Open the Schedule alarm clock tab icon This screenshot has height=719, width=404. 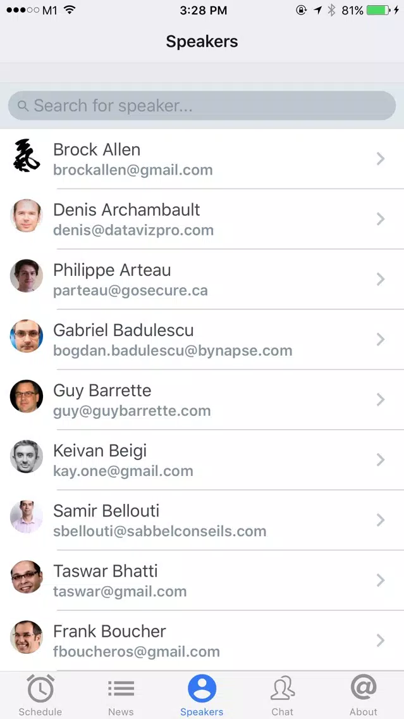pos(40,688)
